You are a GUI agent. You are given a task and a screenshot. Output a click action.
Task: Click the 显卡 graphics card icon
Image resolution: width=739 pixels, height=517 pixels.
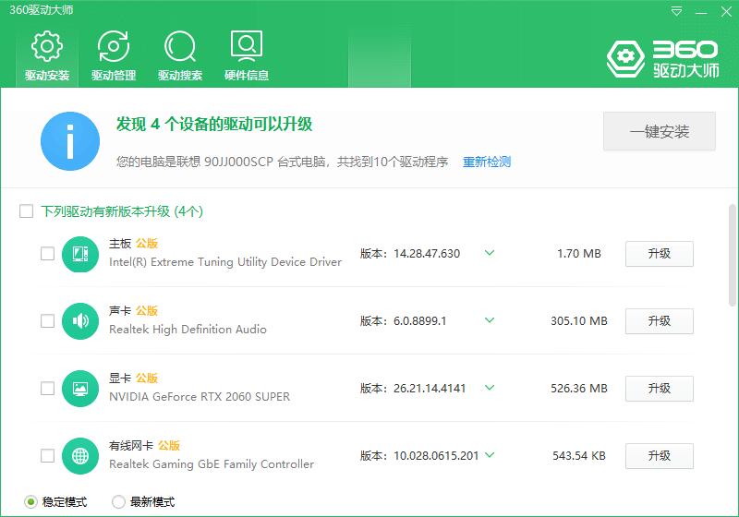point(80,389)
